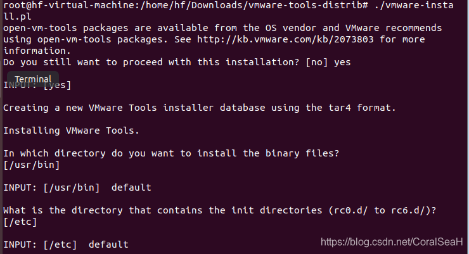This screenshot has height=254, width=469.
Task: Click the standalone [/etc] default line
Action: click(20, 222)
